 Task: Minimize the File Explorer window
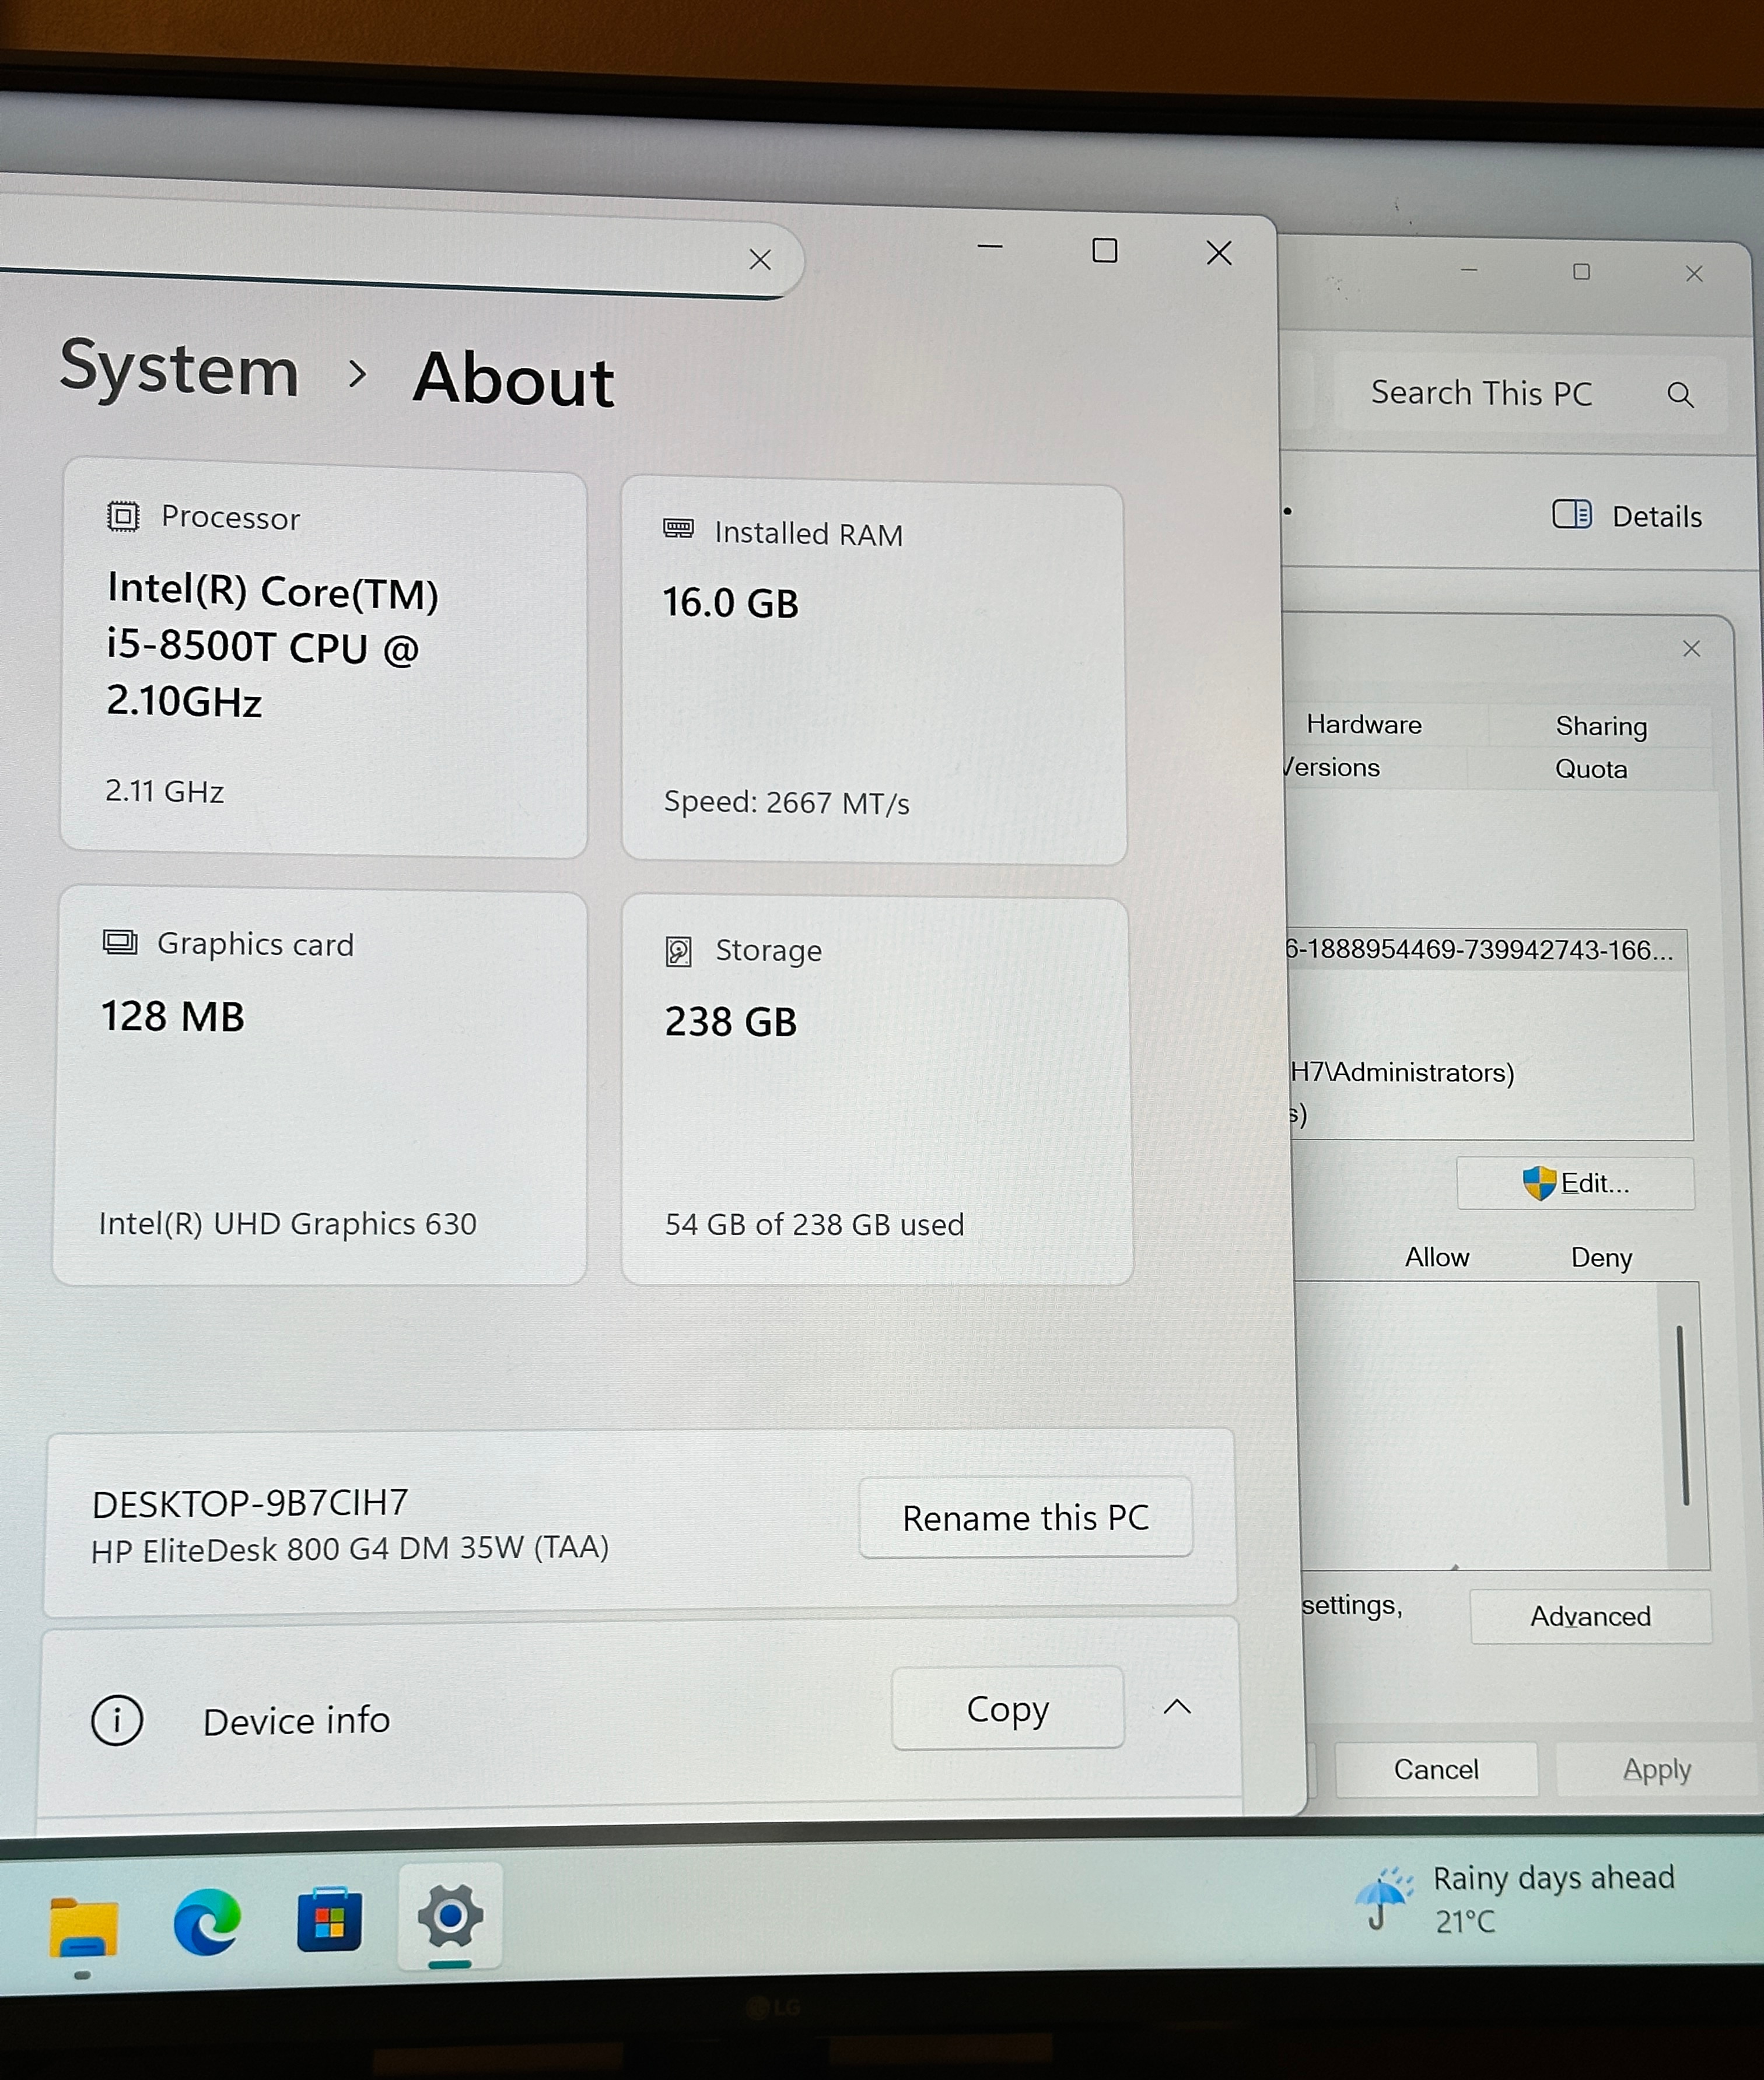pyautogui.click(x=1469, y=270)
